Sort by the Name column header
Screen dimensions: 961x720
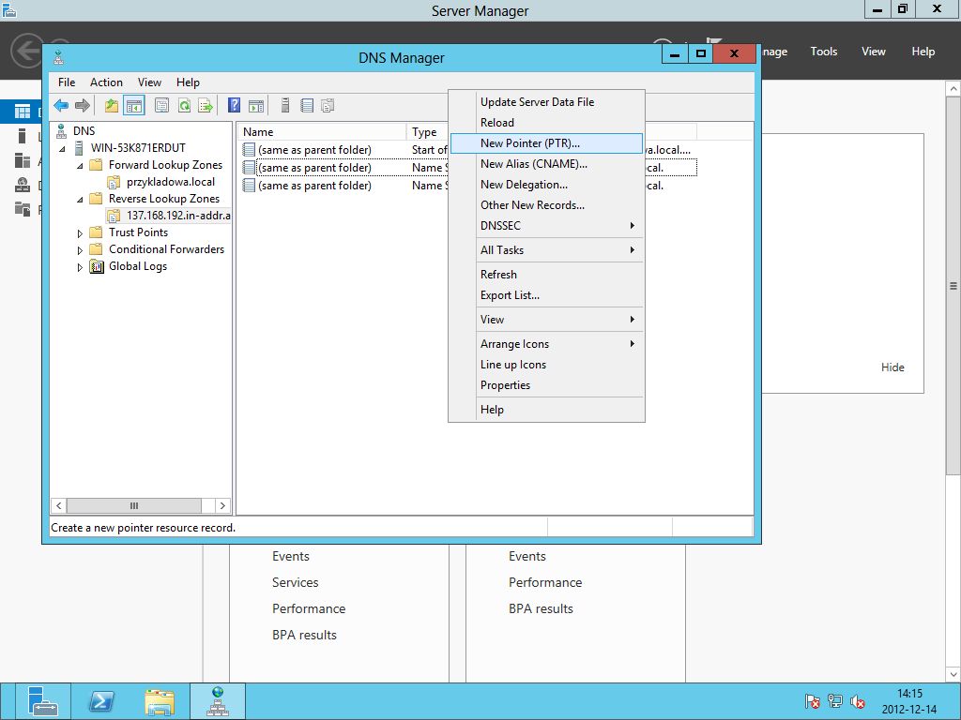[323, 131]
